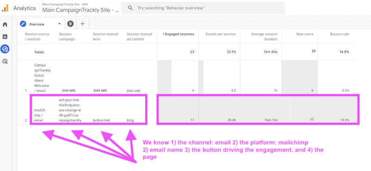
Task: Click the Totals row label
Action: pos(39,52)
